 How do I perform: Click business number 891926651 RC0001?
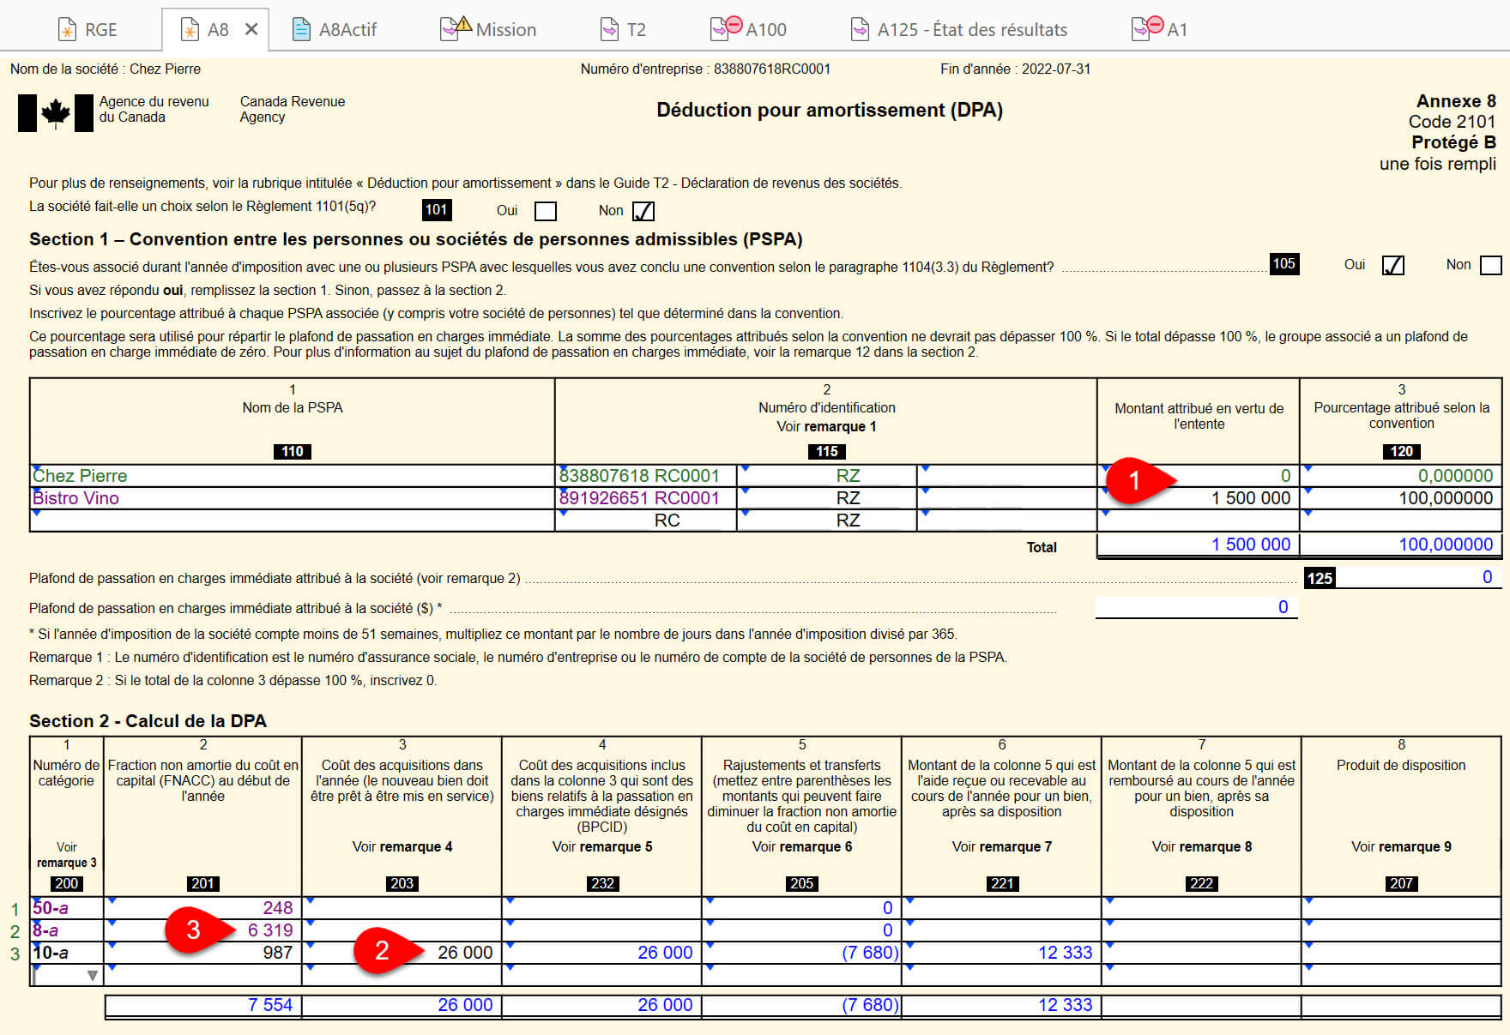(x=646, y=498)
